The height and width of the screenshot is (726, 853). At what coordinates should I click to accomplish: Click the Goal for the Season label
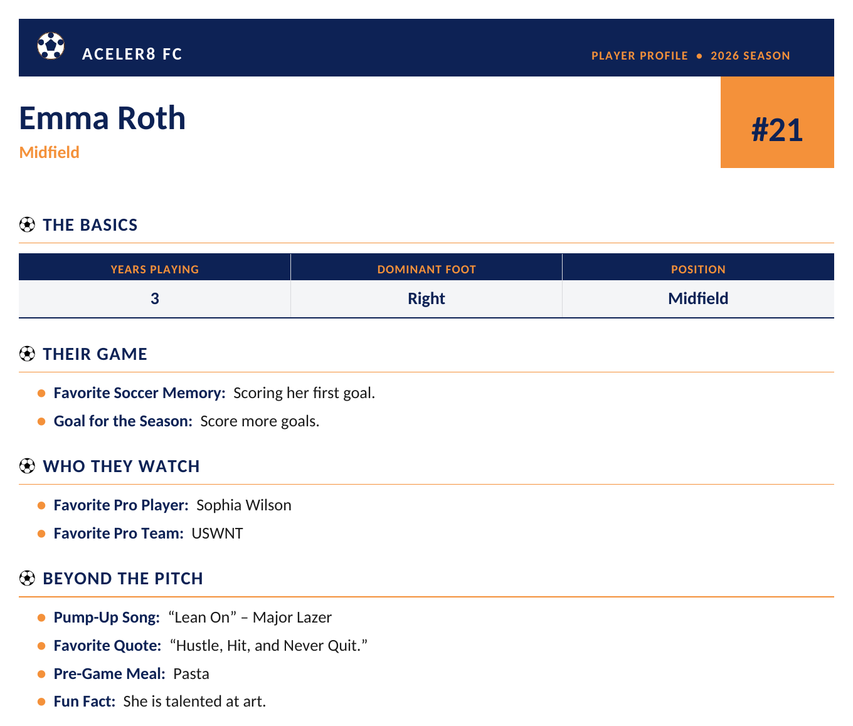(x=123, y=421)
